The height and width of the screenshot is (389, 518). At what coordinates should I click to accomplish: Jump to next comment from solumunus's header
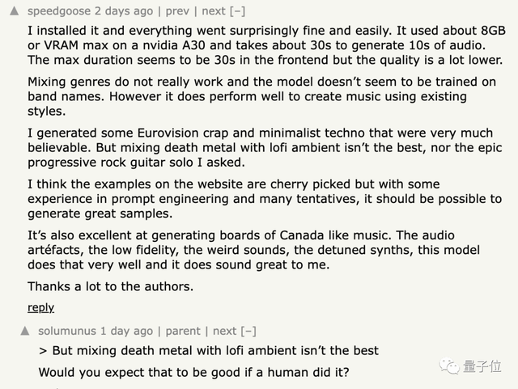pos(224,331)
